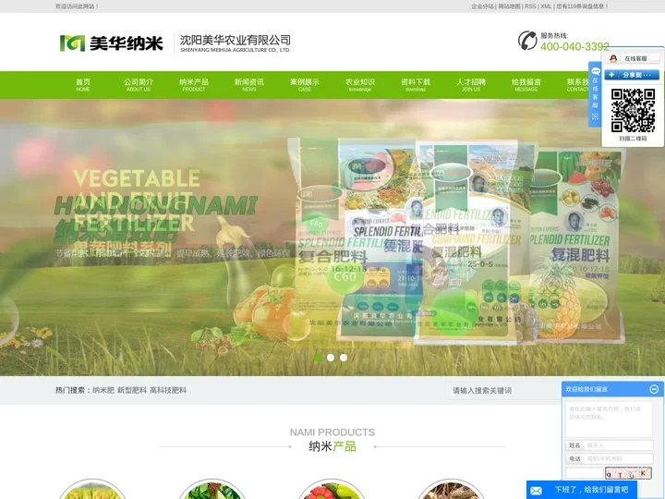Image resolution: width=665 pixels, height=499 pixels.
Task: Click the banner fertilizer bags image
Action: coord(456,239)
